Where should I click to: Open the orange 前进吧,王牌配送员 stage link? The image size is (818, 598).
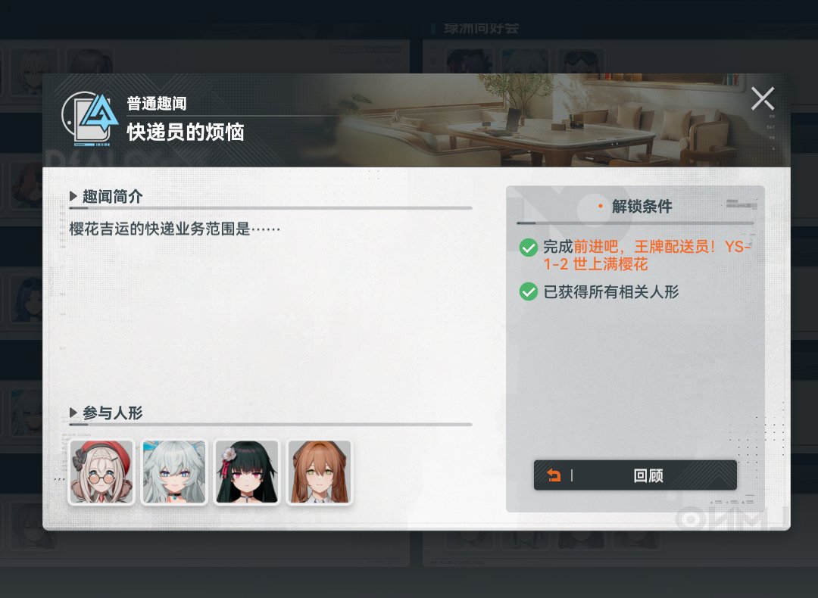pos(647,255)
